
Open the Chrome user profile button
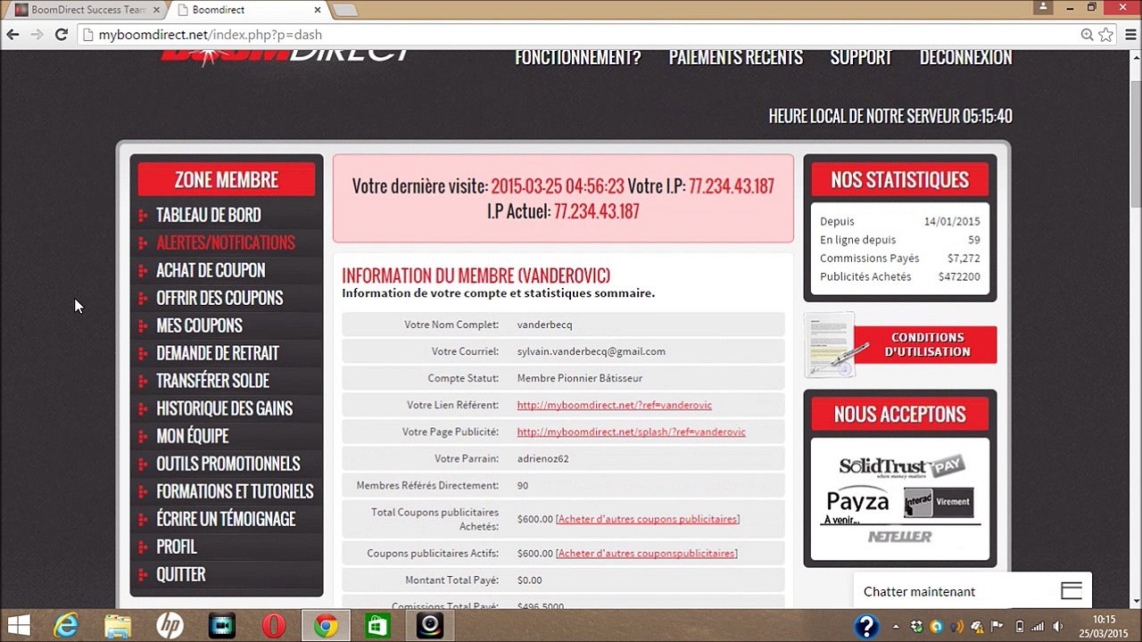[x=1042, y=7]
